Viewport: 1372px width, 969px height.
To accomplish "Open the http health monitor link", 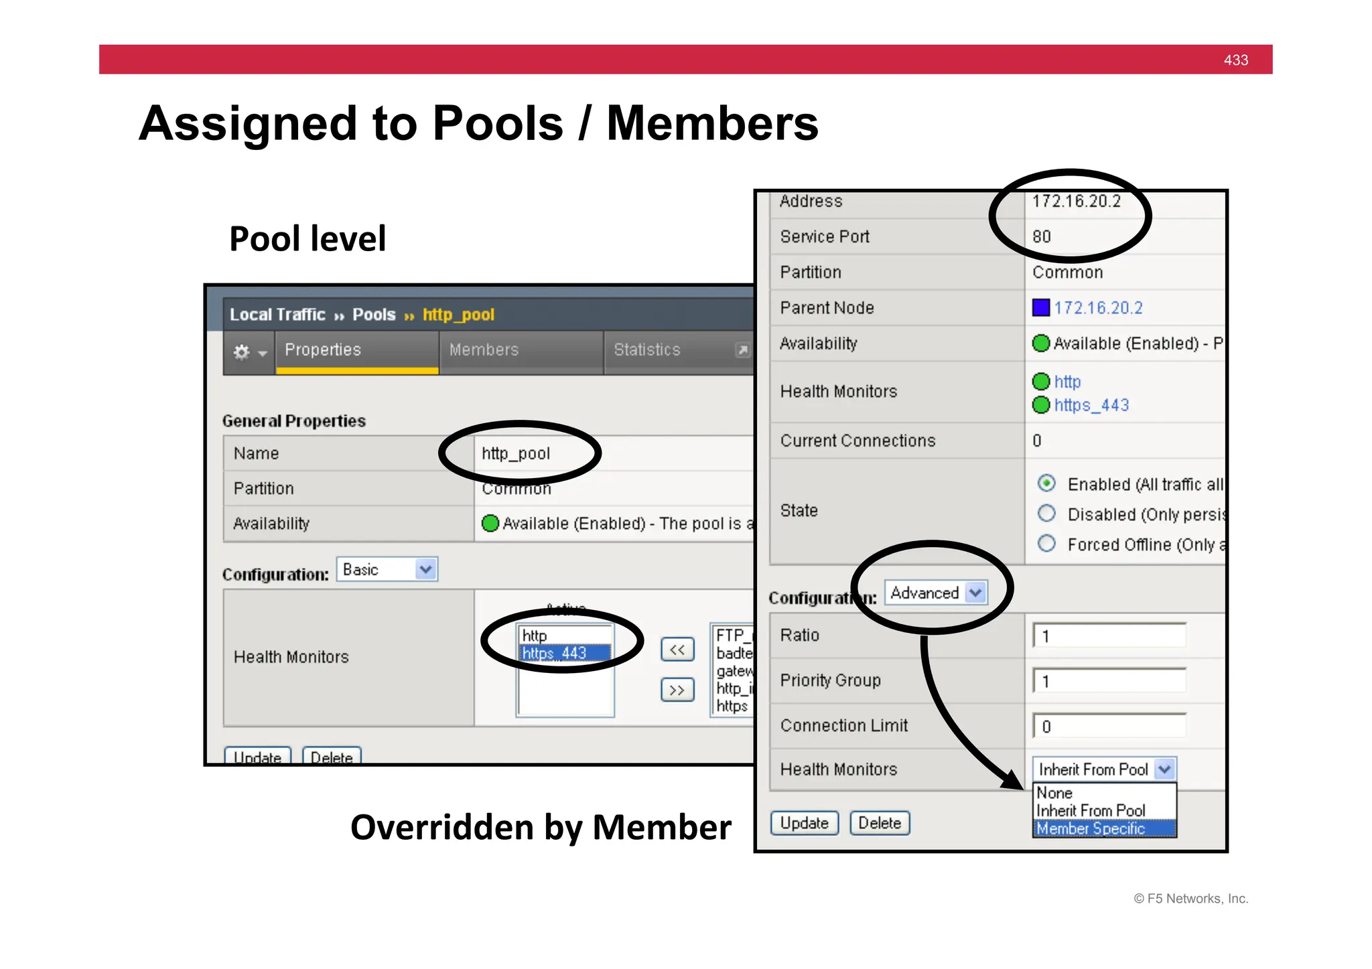I will click(1067, 382).
